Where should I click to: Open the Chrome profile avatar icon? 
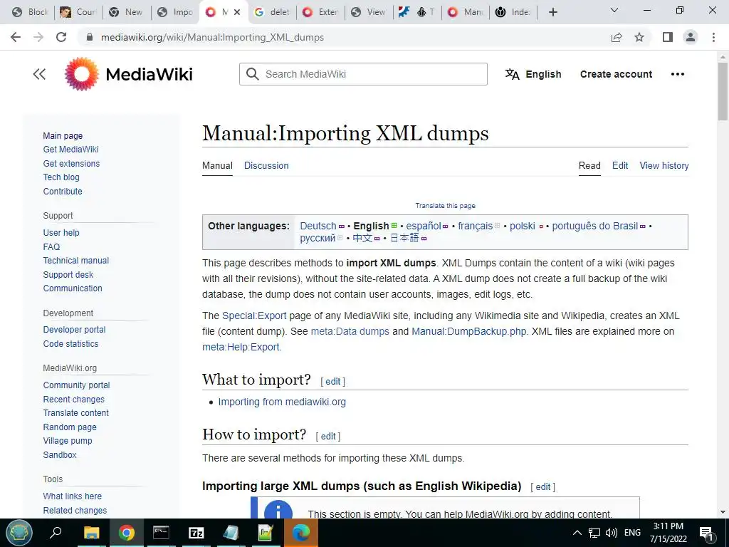coord(691,37)
